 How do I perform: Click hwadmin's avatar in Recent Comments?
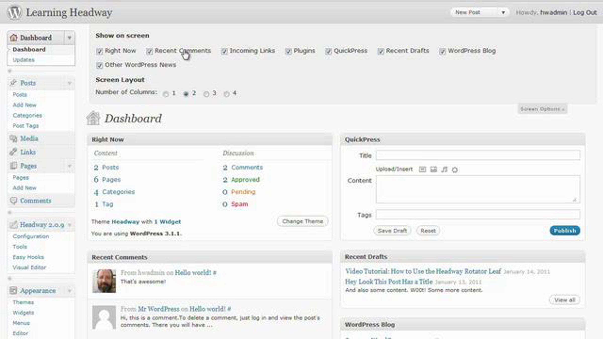104,281
